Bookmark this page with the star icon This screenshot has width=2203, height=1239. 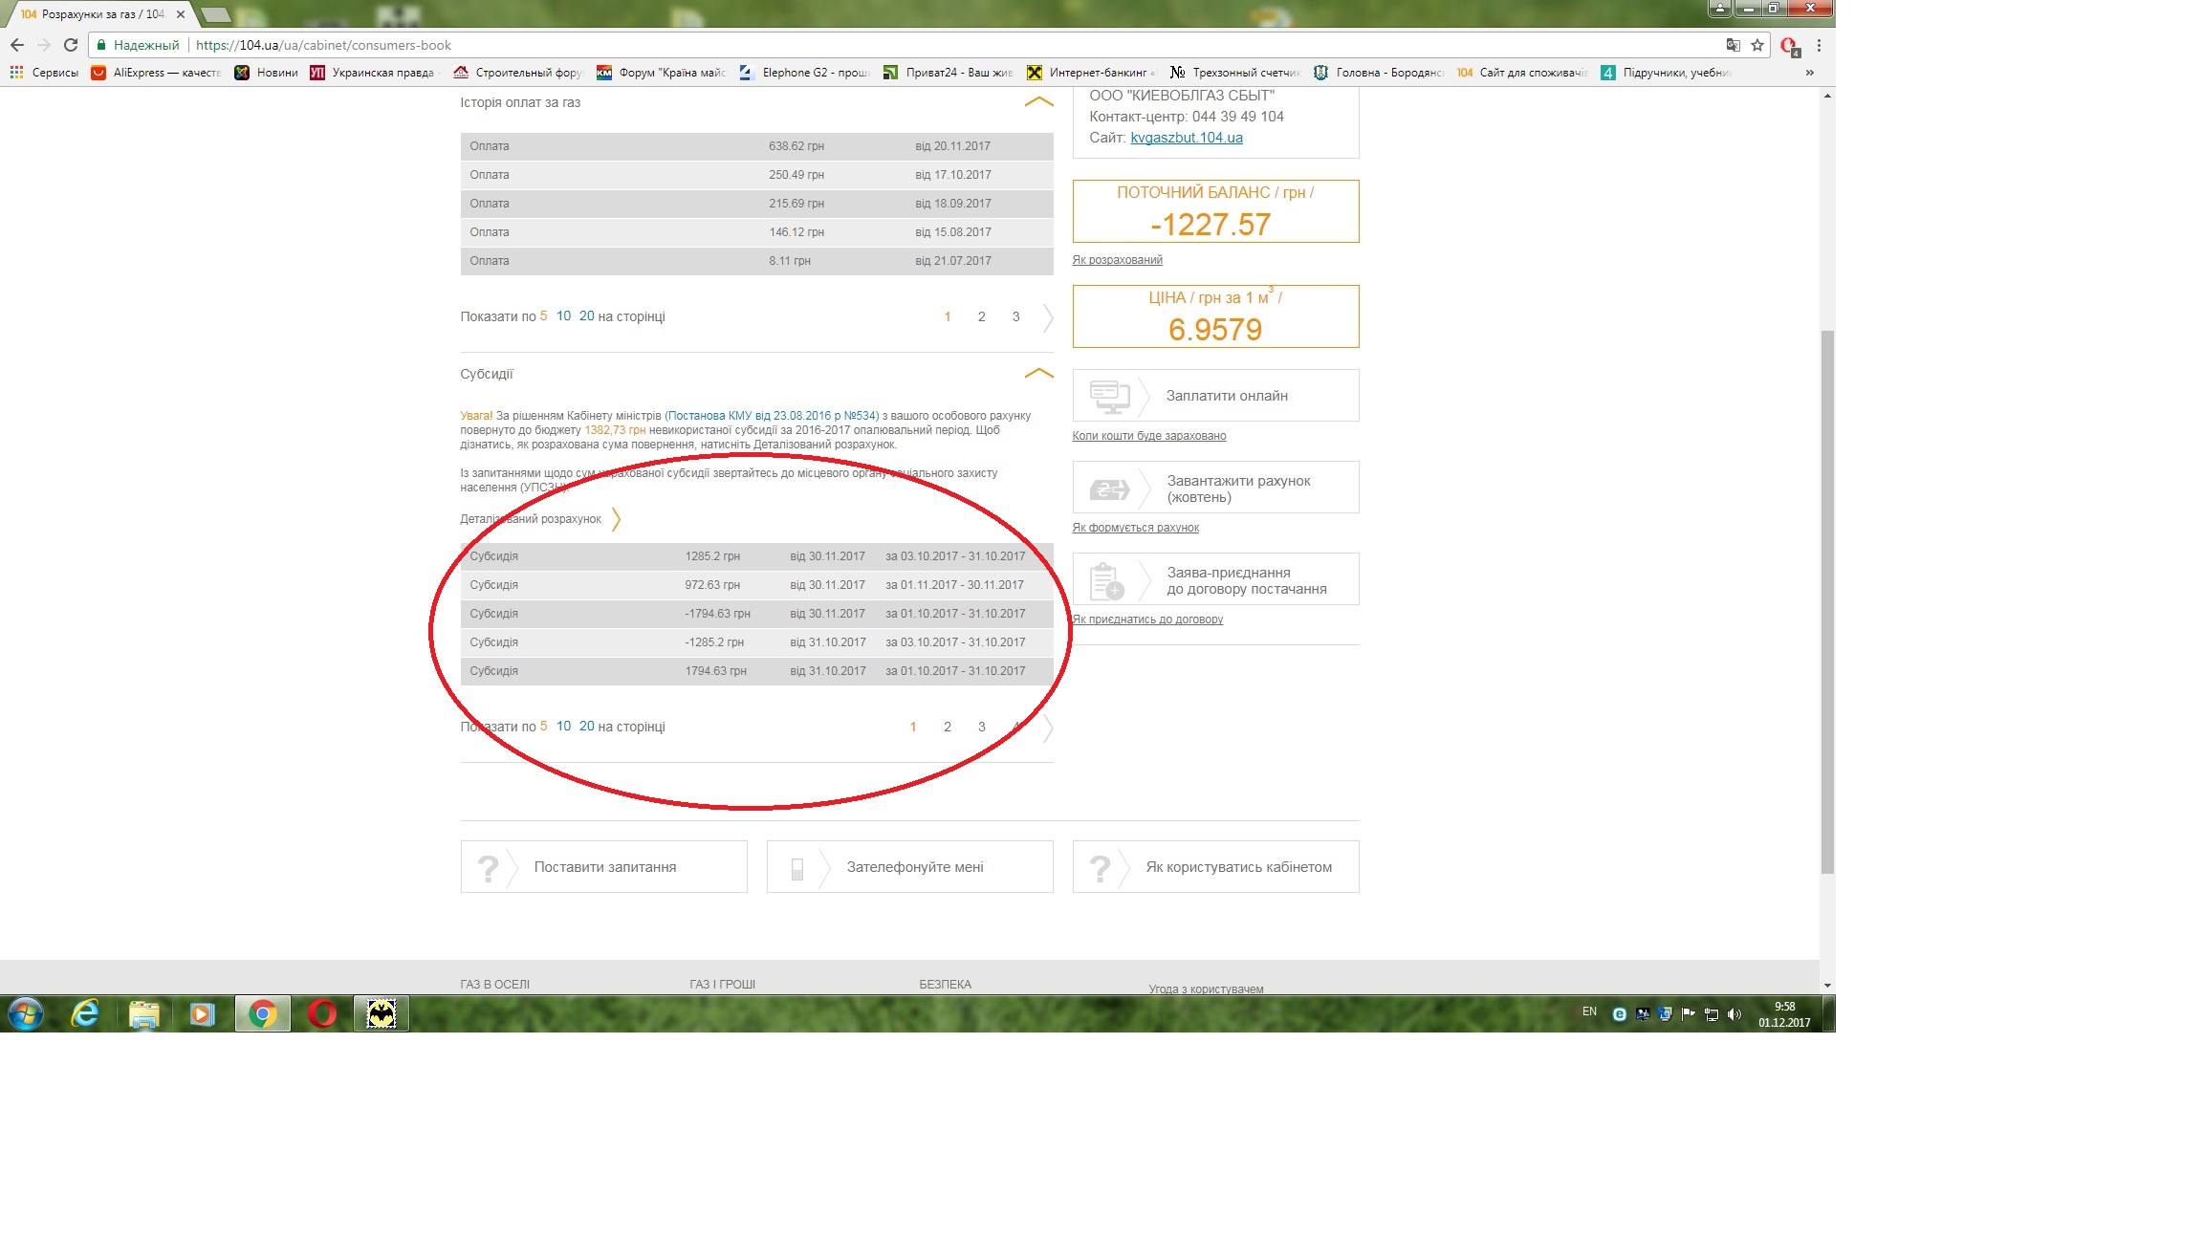(x=1757, y=45)
